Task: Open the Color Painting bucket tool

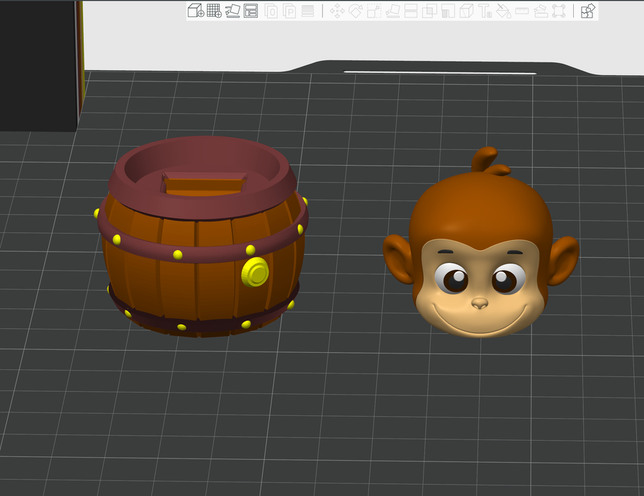Action: [504, 11]
